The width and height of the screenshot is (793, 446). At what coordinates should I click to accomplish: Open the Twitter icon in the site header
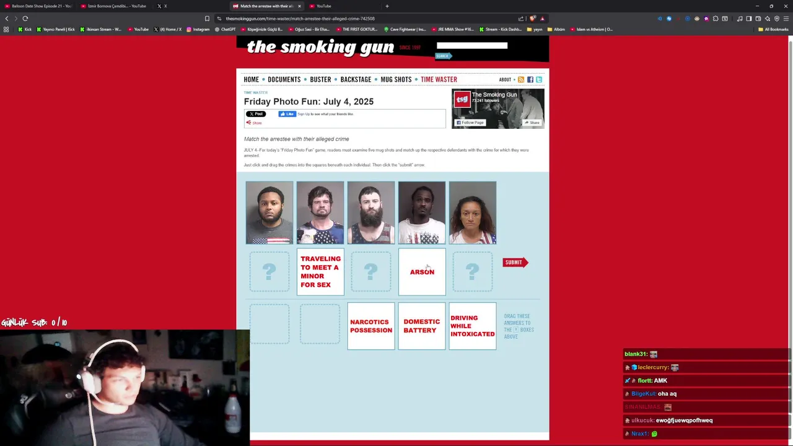point(539,79)
